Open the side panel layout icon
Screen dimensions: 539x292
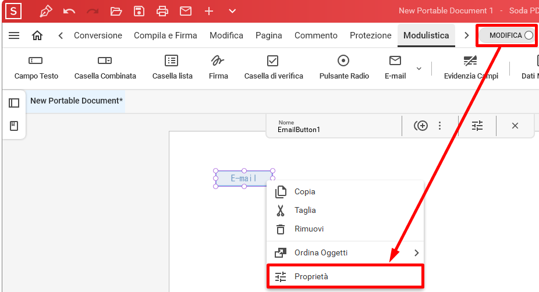click(x=14, y=103)
